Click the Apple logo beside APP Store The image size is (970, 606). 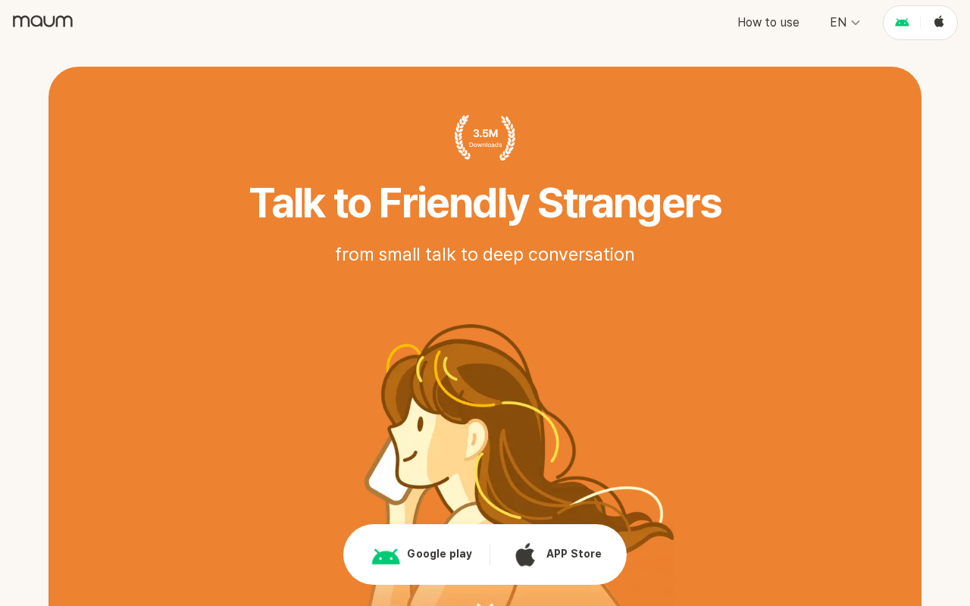click(525, 554)
